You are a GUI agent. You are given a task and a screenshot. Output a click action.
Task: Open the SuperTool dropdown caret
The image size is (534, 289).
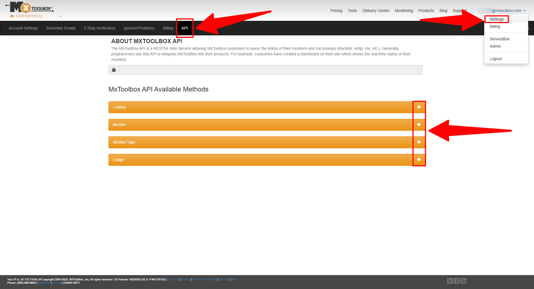[x=60, y=16]
